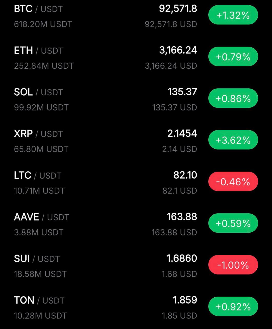Open the ETH / USDT trading pair
The image size is (272, 329).
click(x=38, y=51)
